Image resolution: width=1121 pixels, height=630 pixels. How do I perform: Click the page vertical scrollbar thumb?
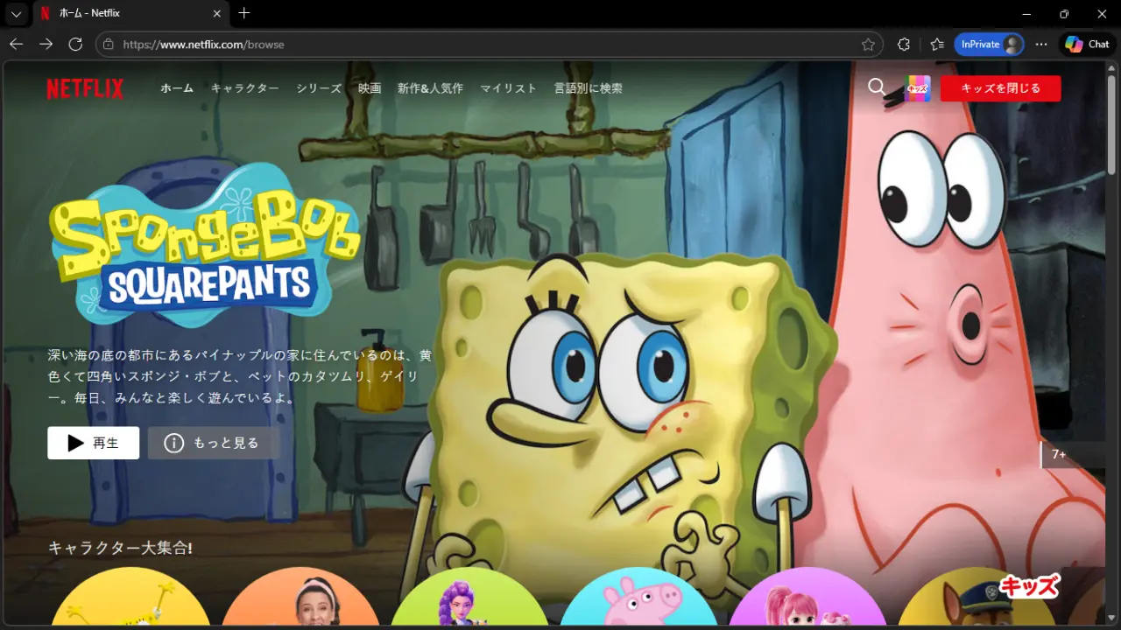pos(1112,124)
